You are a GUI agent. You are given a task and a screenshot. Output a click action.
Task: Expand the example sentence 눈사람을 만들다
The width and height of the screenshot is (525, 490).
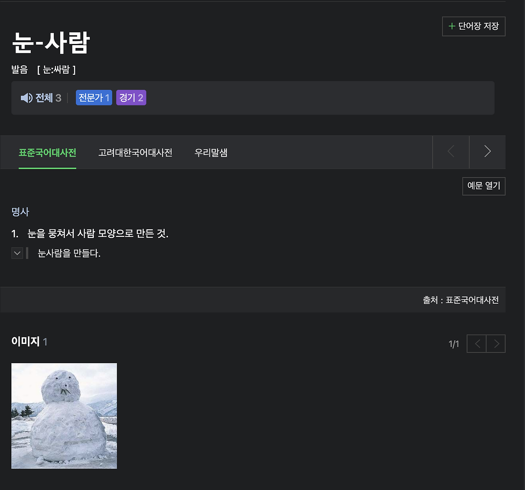17,253
